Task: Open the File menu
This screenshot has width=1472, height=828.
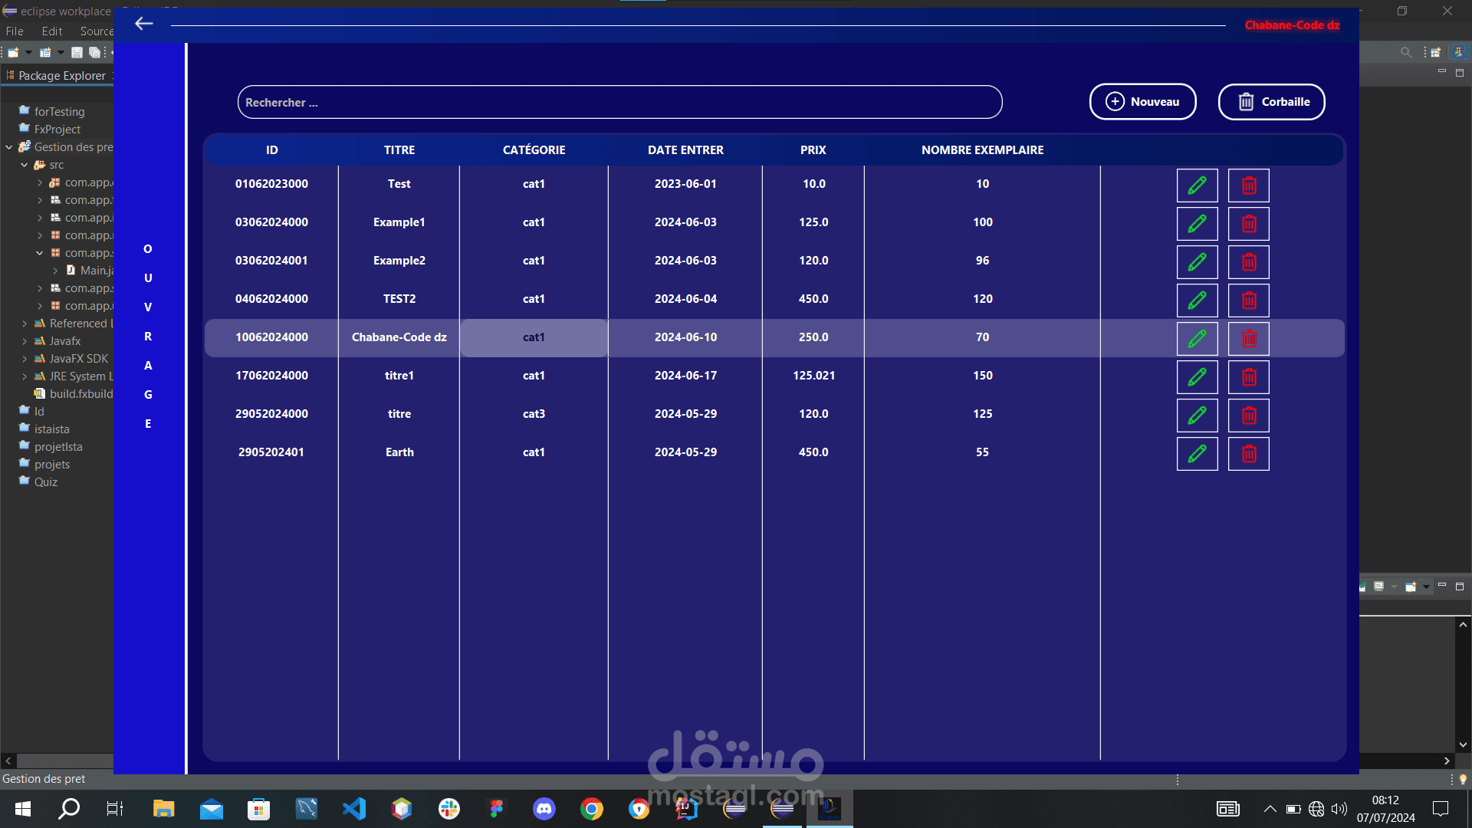Action: [x=15, y=31]
